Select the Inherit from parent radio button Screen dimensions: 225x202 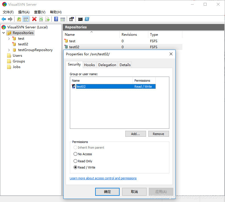click(75, 148)
